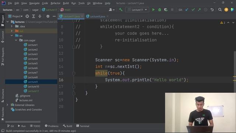Open the Build menu
Image resolution: width=236 pixels, height=133 pixels.
(x=66, y=3)
